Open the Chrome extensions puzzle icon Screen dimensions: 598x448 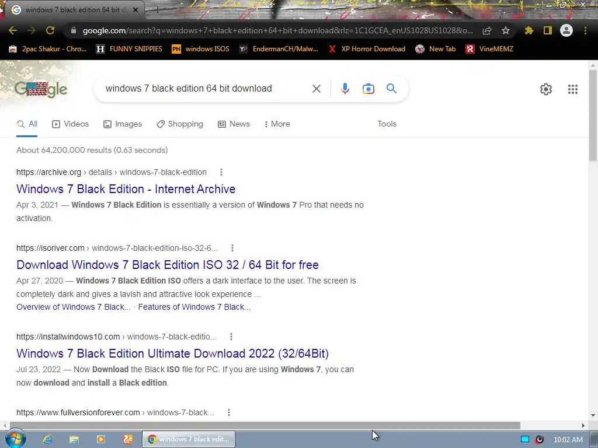pyautogui.click(x=529, y=30)
